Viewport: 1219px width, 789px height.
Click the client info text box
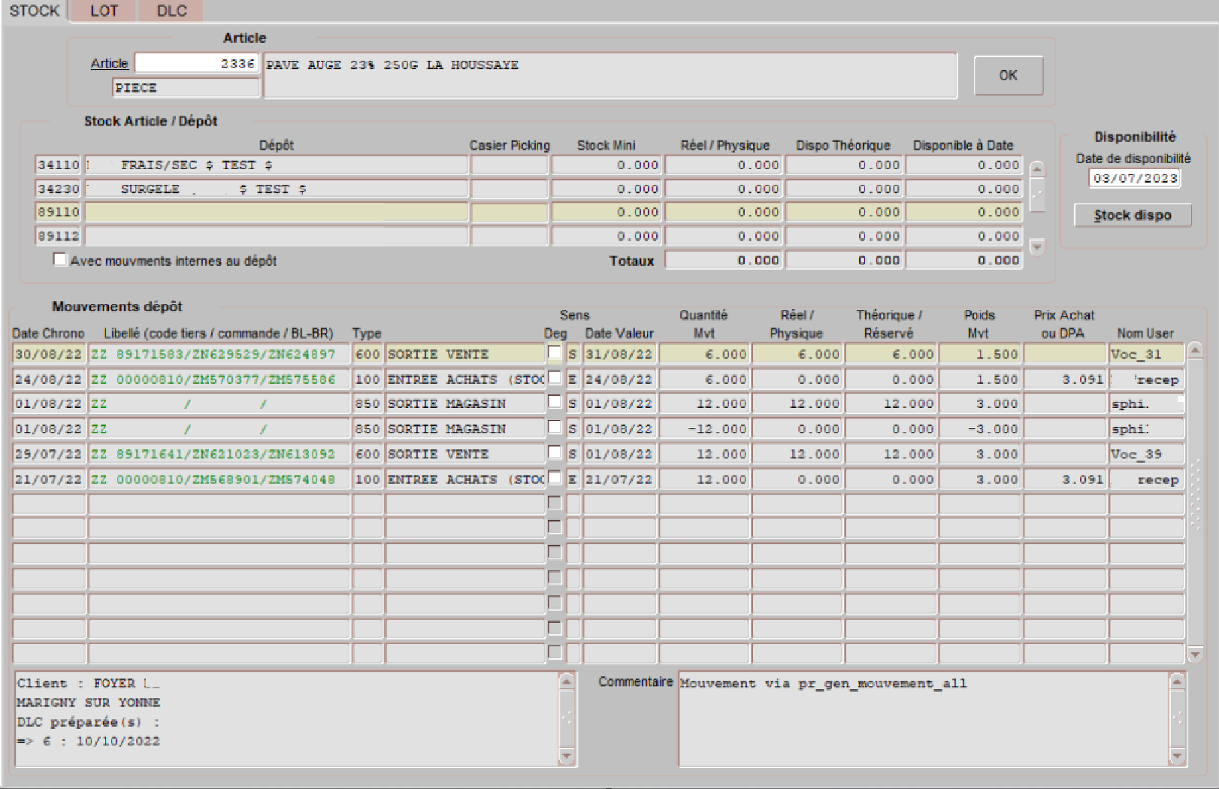coord(286,718)
